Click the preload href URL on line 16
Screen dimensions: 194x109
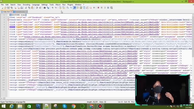coord(88,51)
